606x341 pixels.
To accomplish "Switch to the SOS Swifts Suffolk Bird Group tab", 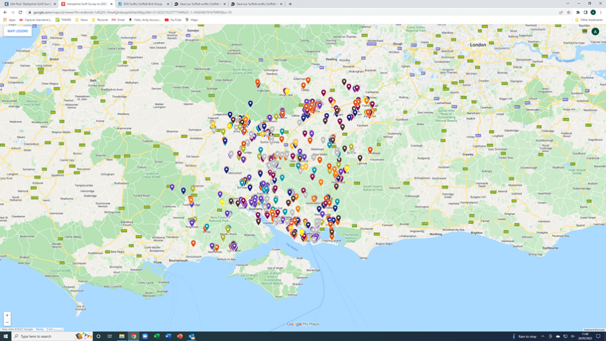I will tap(142, 4).
